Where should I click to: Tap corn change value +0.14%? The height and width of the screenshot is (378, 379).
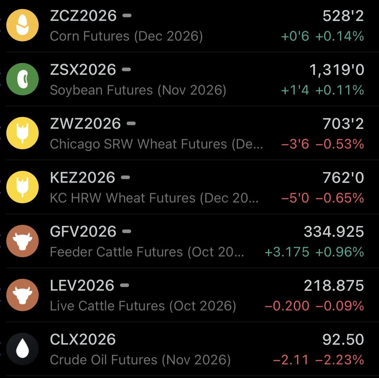pos(340,36)
